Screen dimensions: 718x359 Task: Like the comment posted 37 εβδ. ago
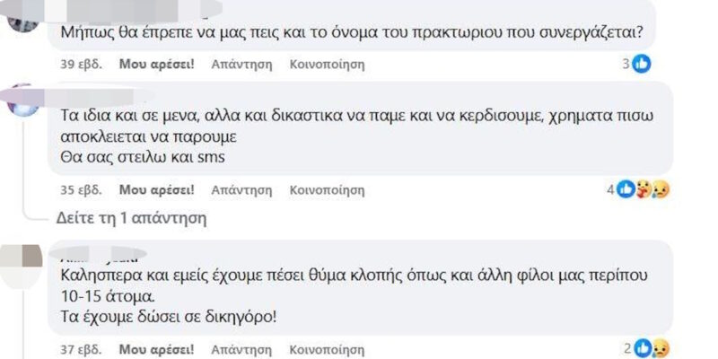tap(156, 350)
